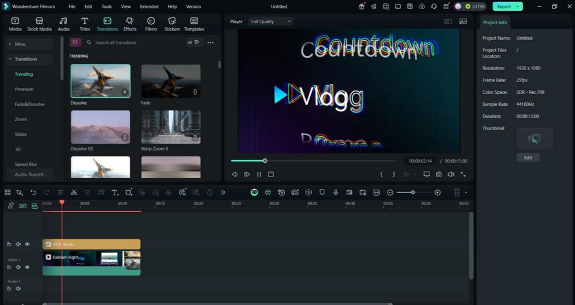Click the mark out curly brace
This screenshot has height=305, width=575.
click(394, 174)
